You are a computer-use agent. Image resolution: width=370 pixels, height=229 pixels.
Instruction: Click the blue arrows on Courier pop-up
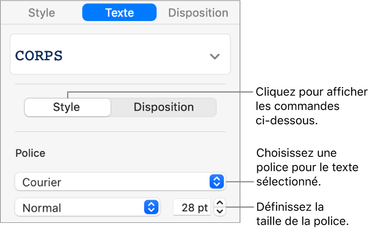click(217, 182)
